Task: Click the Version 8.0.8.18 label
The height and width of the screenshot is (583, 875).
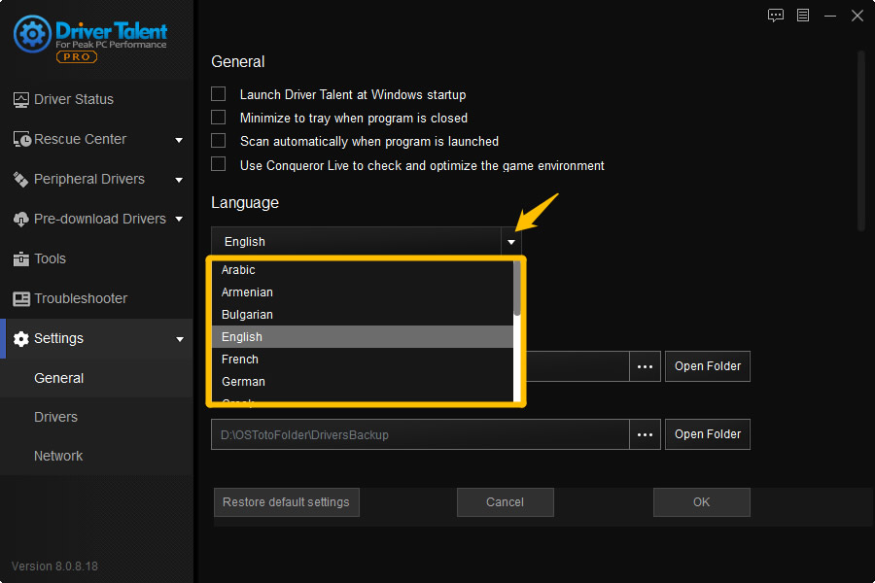Action: tap(54, 566)
